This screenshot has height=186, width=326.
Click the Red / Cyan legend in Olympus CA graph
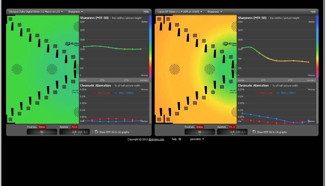(102, 93)
